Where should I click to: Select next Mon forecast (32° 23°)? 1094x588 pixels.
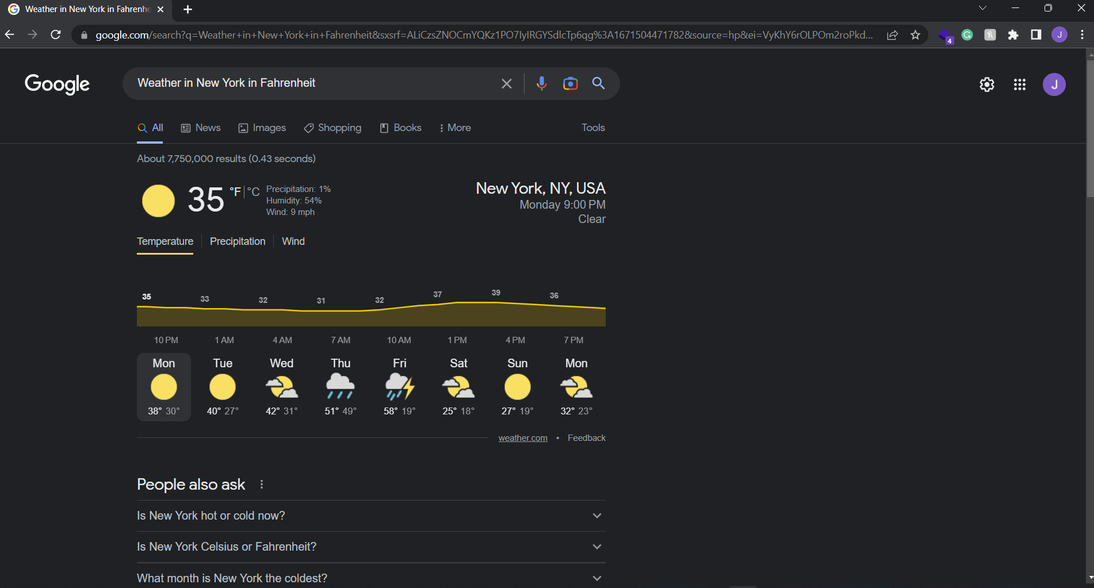(576, 387)
